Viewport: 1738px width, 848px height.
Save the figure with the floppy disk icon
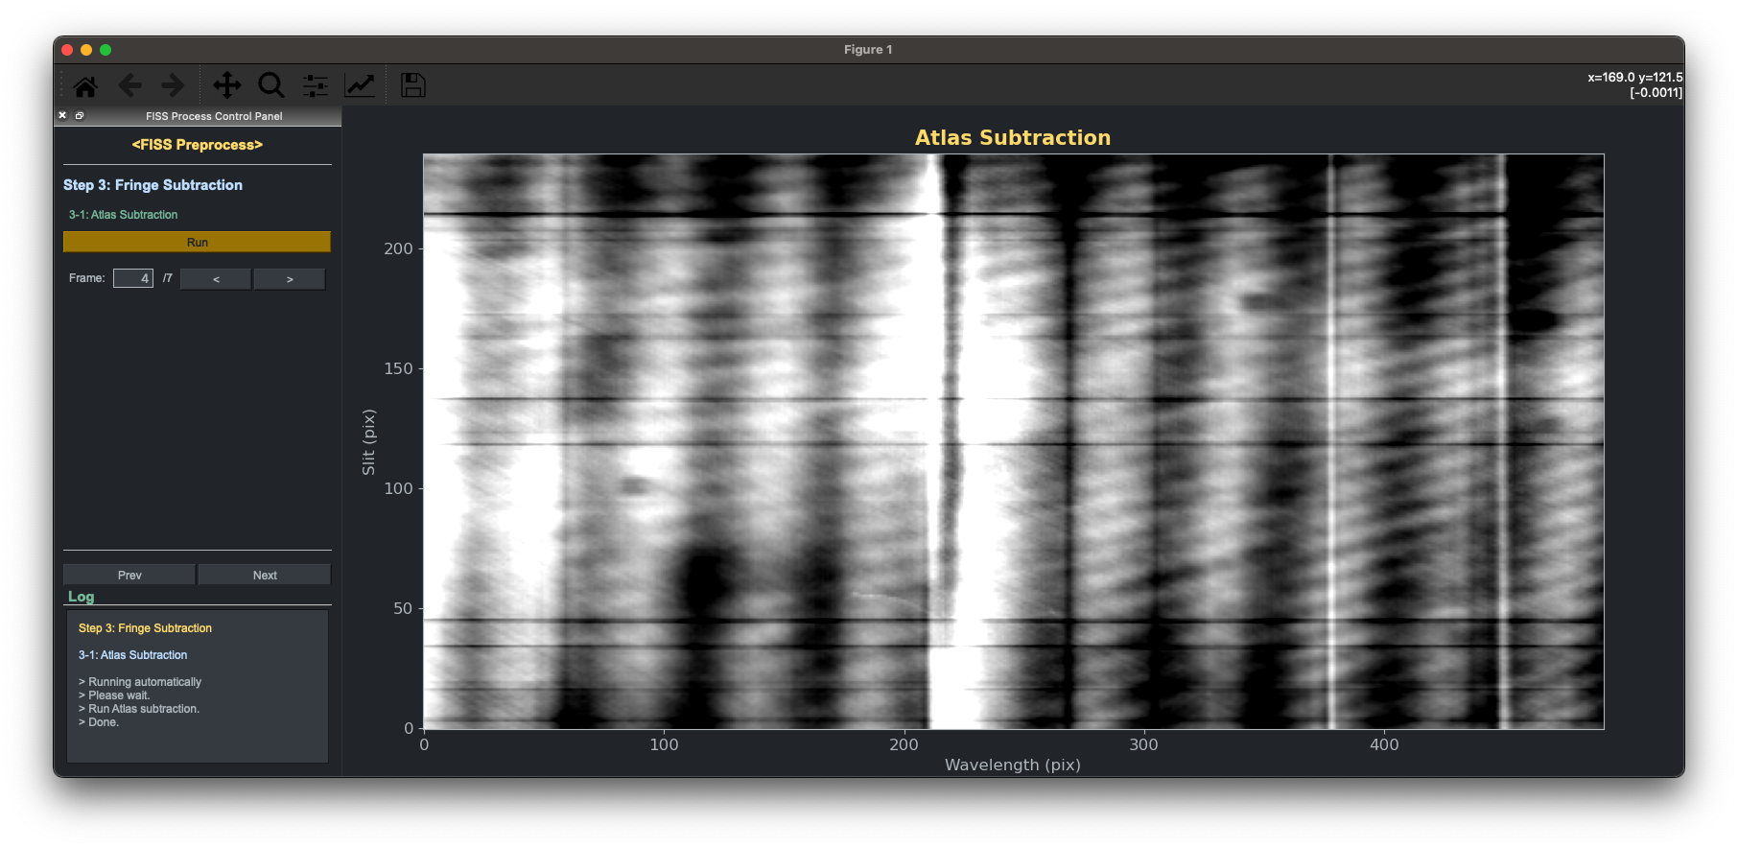click(412, 85)
